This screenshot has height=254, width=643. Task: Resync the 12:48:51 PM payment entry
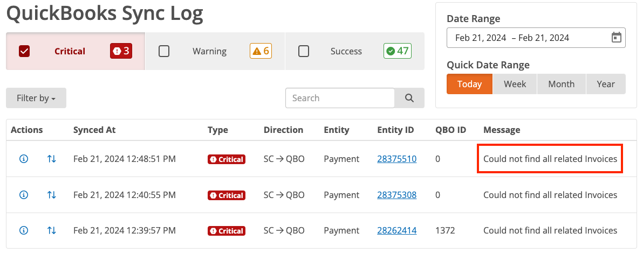(x=52, y=159)
